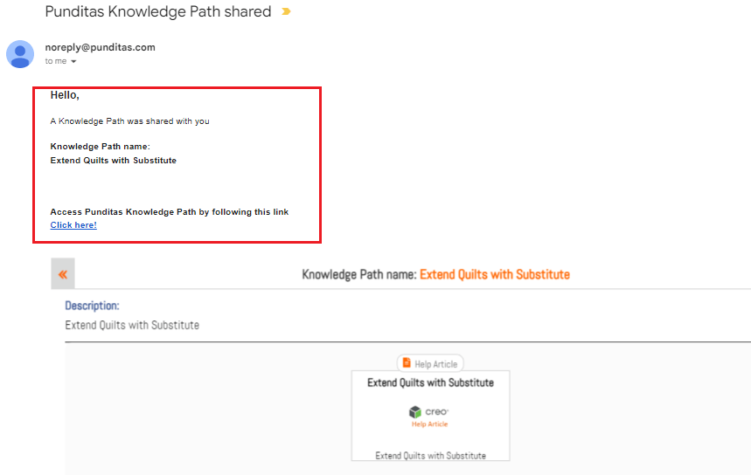
Task: Click the orange document icon in Help Article badge
Action: [407, 363]
